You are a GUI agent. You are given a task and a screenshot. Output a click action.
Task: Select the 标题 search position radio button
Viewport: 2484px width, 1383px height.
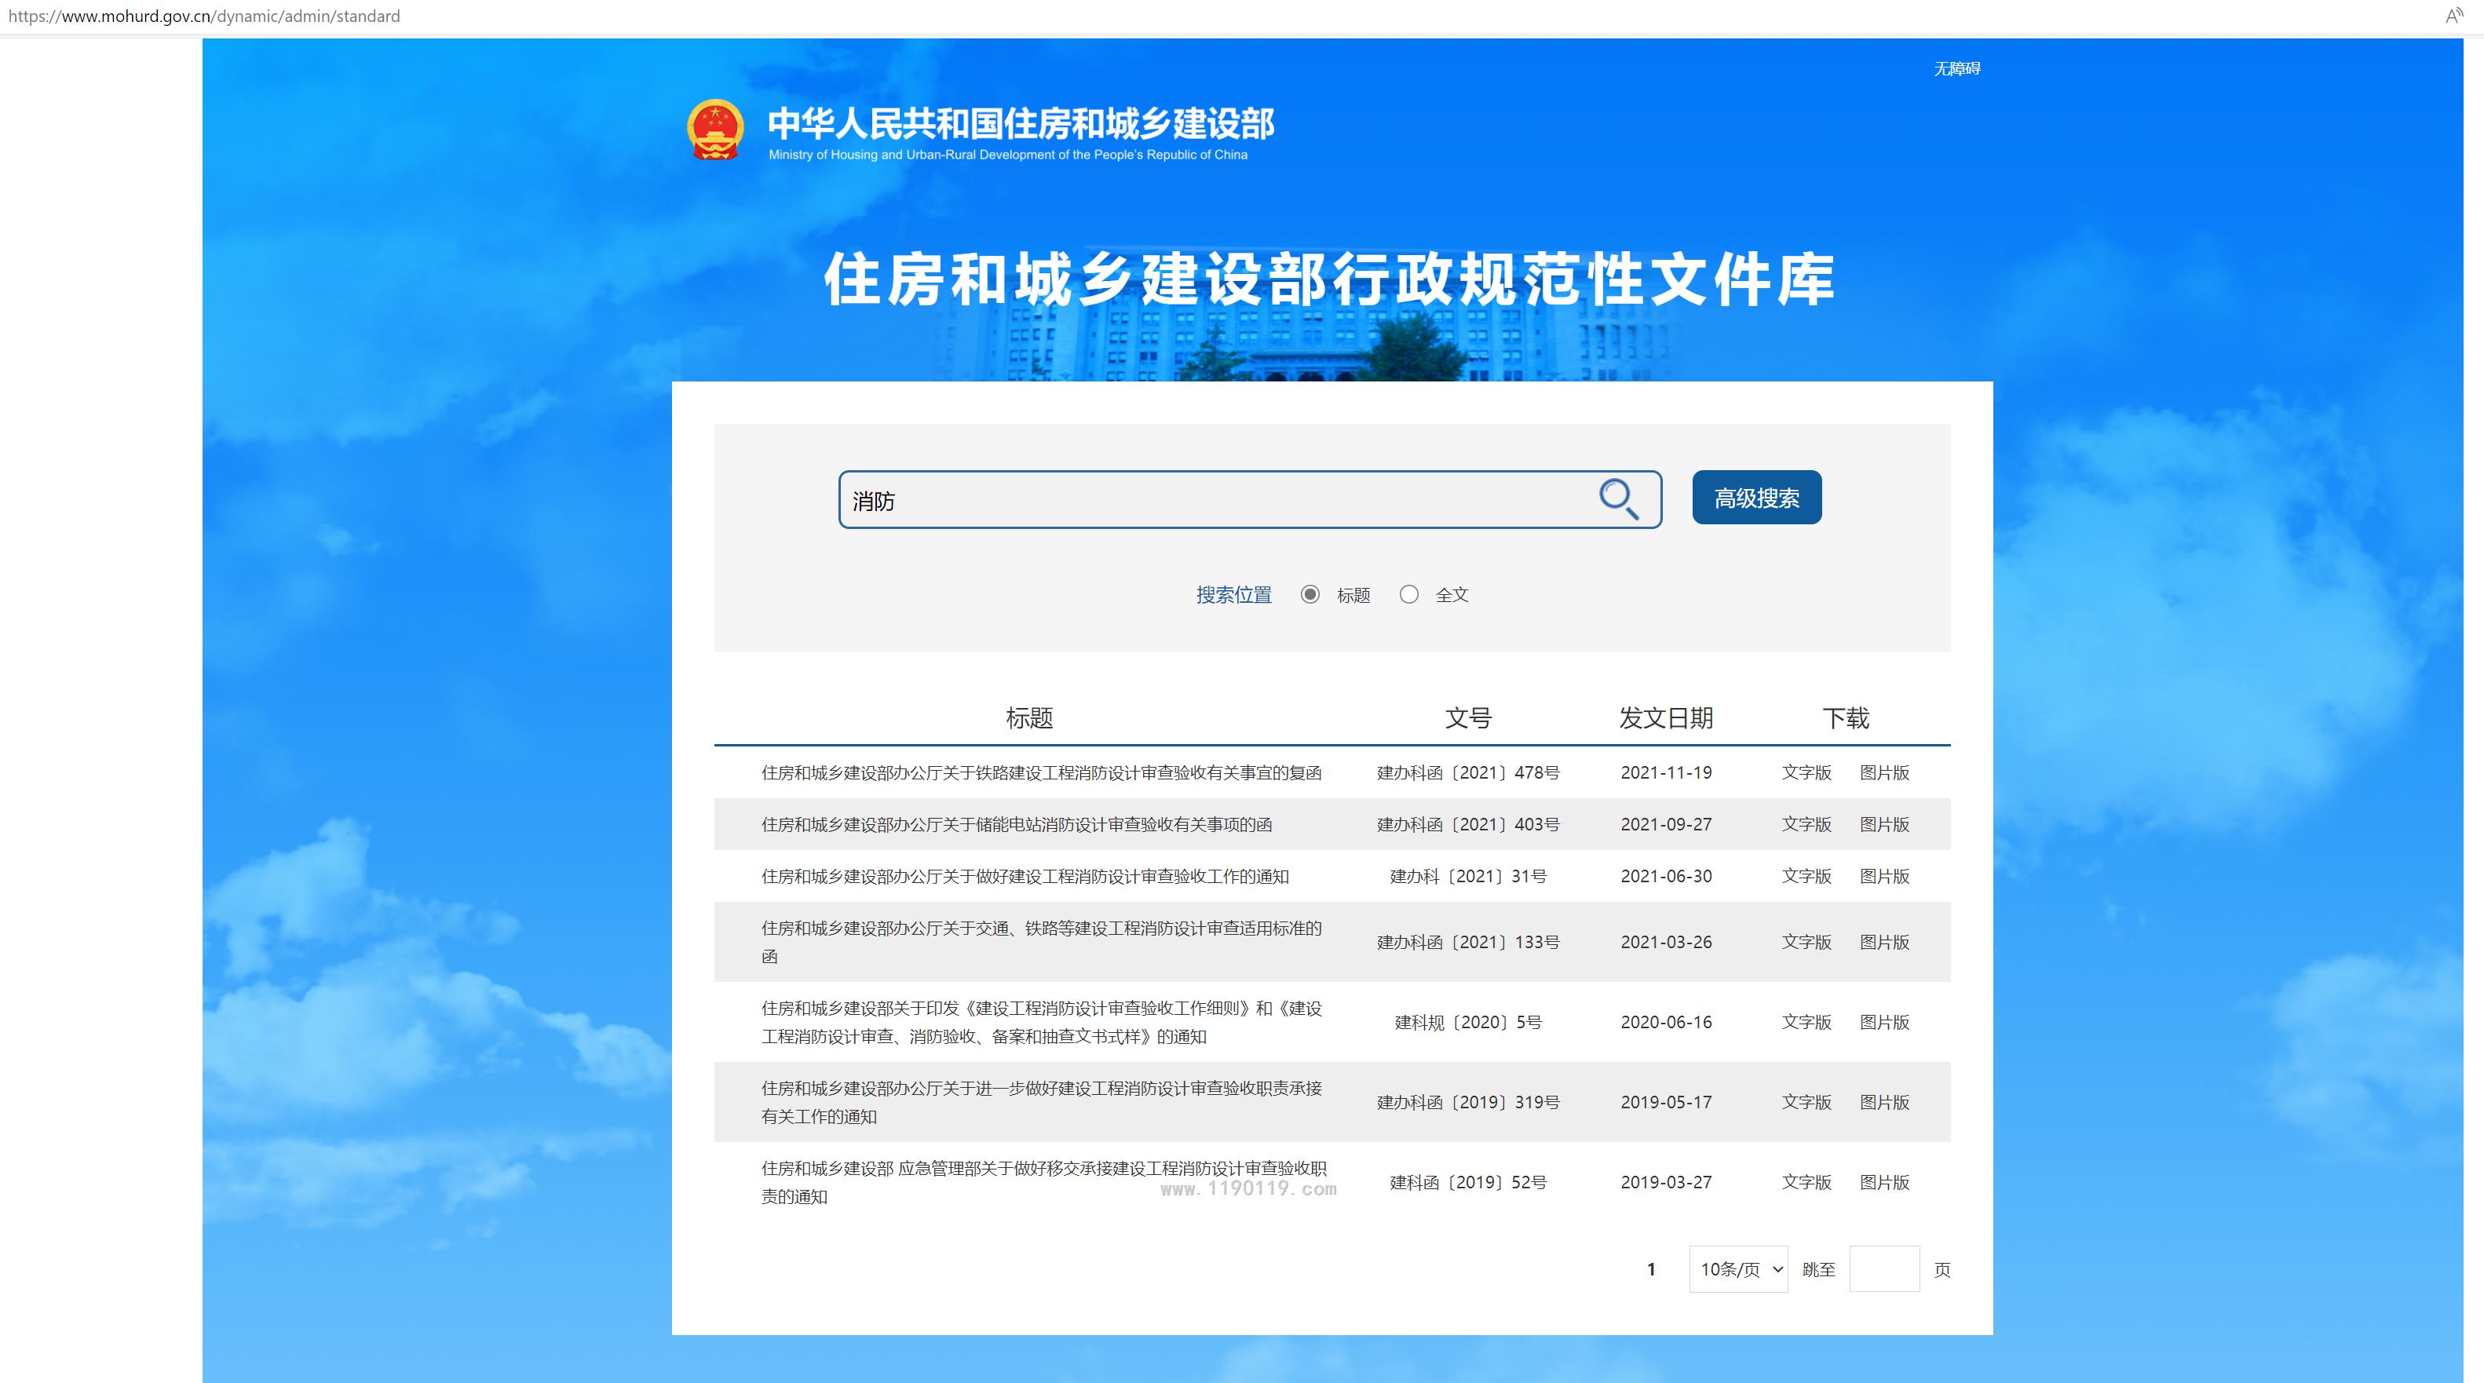click(1310, 595)
